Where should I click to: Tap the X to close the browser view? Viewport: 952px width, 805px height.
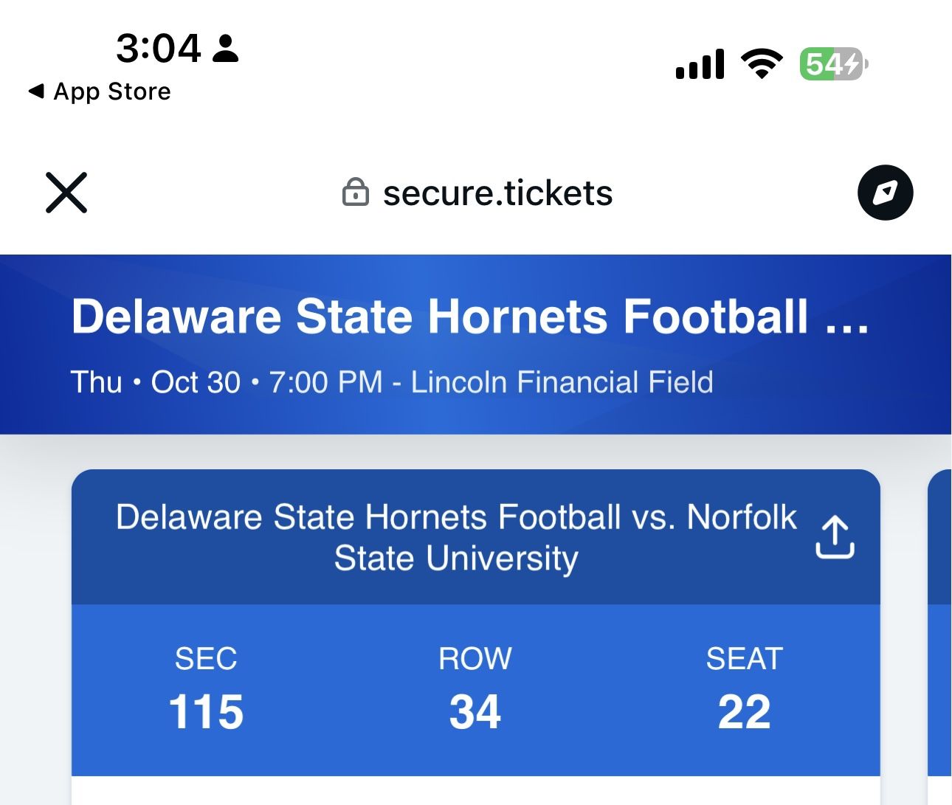coord(66,193)
